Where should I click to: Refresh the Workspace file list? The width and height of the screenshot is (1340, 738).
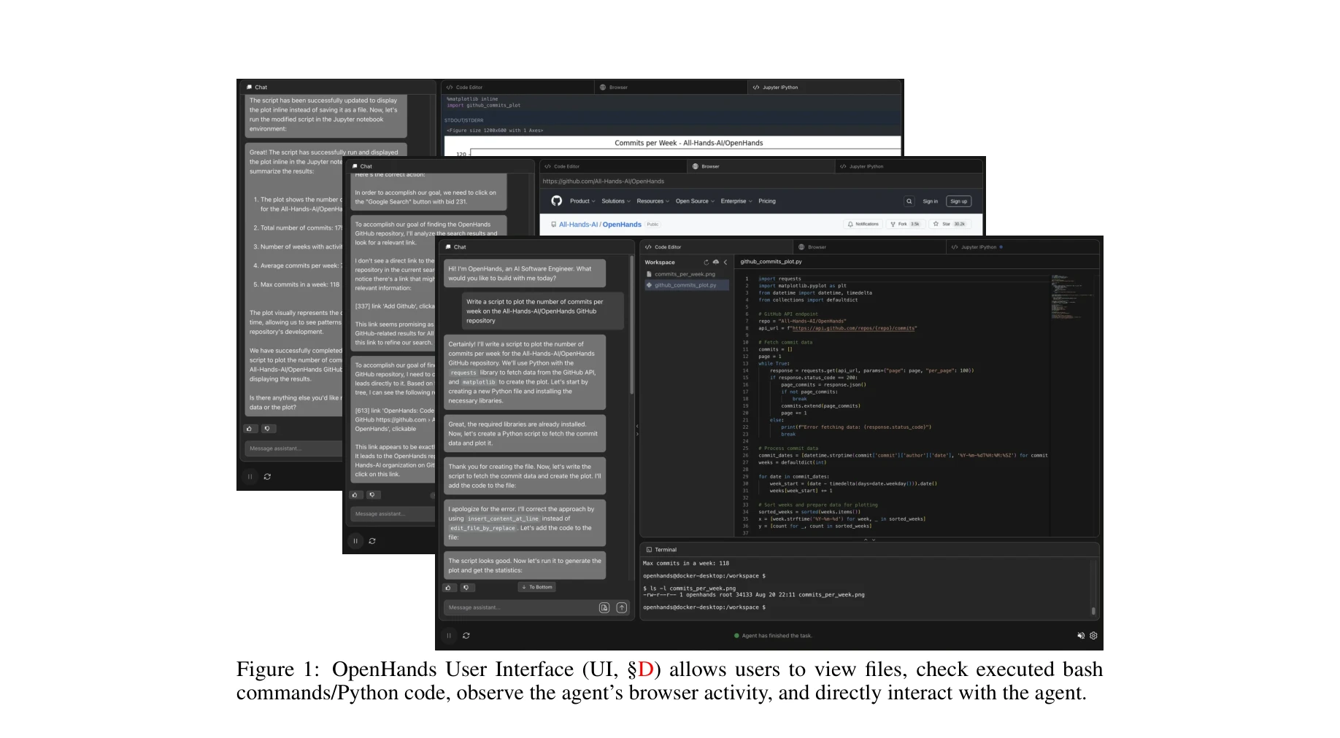[x=706, y=263]
